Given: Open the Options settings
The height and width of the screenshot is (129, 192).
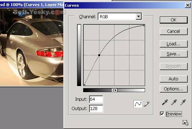Looking at the screenshot, I should [x=174, y=89].
